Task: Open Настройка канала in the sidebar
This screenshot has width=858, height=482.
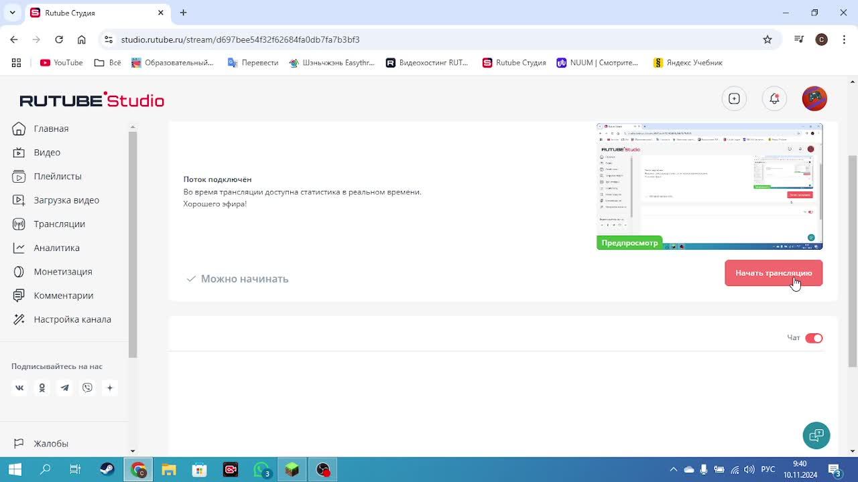Action: click(72, 319)
